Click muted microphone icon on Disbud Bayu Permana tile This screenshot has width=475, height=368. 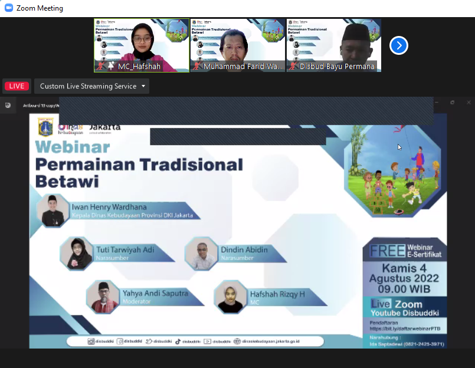pyautogui.click(x=293, y=66)
